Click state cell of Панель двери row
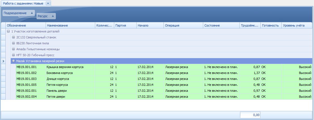Screen dimensions: 314x120 (221, 91)
